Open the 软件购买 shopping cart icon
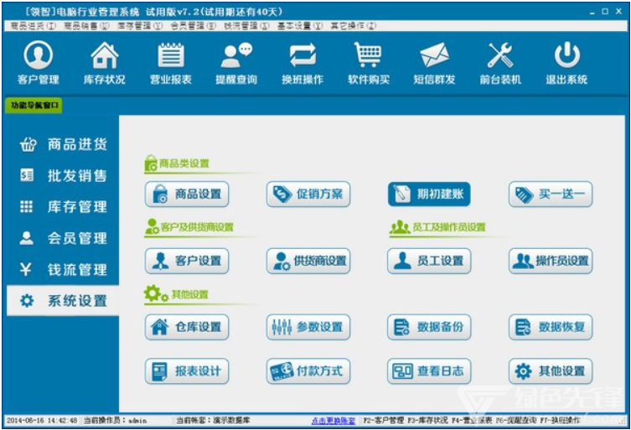 coord(369,64)
